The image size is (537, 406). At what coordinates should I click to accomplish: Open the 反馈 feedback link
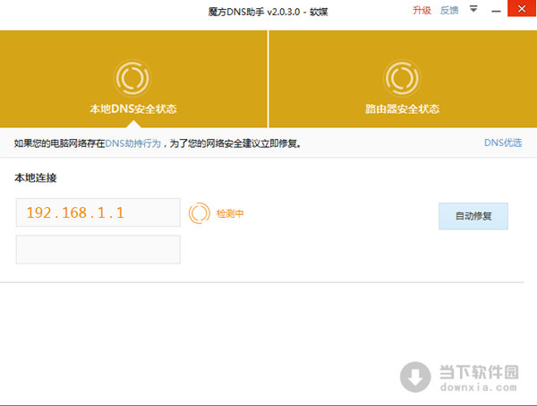[x=449, y=11]
